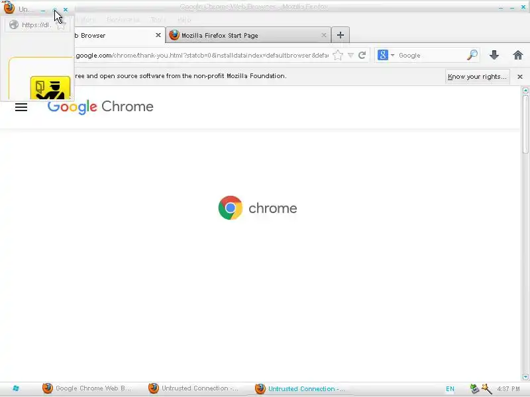Image resolution: width=530 pixels, height=397 pixels.
Task: Open bookmark/history dropdown arrow in URL bar
Action: coord(350,56)
